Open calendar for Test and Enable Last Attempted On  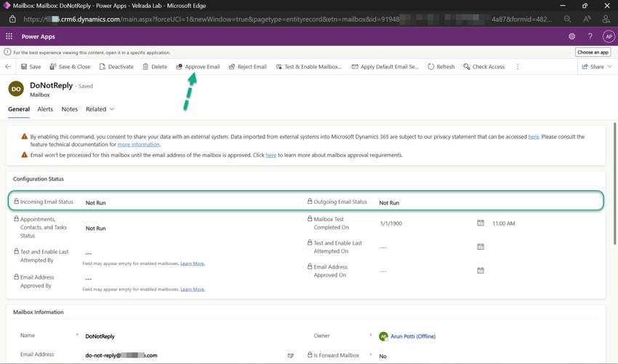click(481, 247)
